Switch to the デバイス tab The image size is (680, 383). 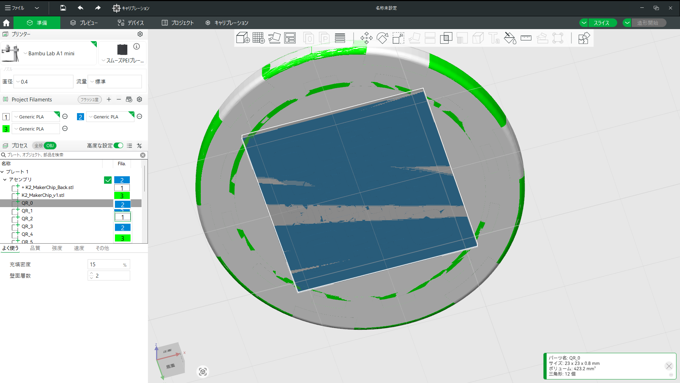[131, 23]
